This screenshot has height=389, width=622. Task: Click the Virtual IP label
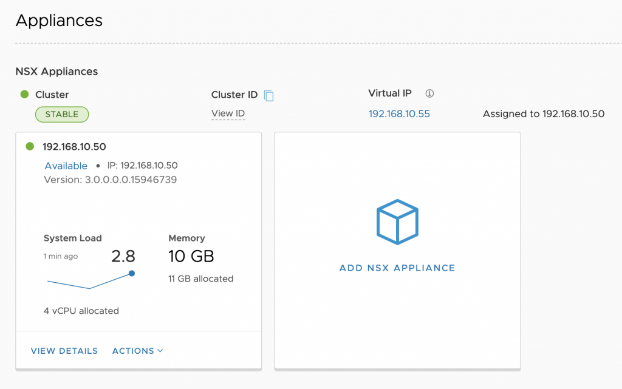click(390, 93)
